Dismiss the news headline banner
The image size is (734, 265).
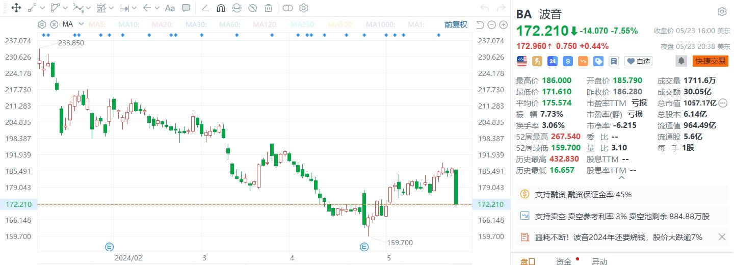[x=722, y=236]
